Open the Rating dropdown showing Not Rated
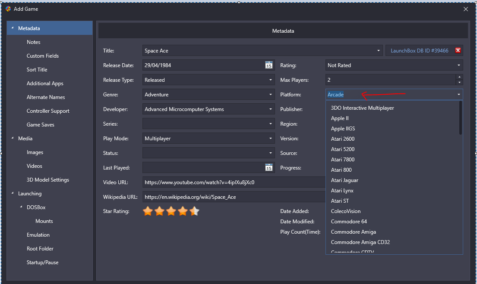 click(x=394, y=65)
